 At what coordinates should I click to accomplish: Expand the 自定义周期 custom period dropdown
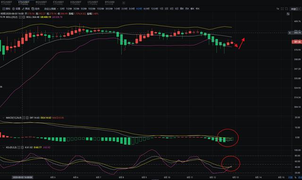51,9
